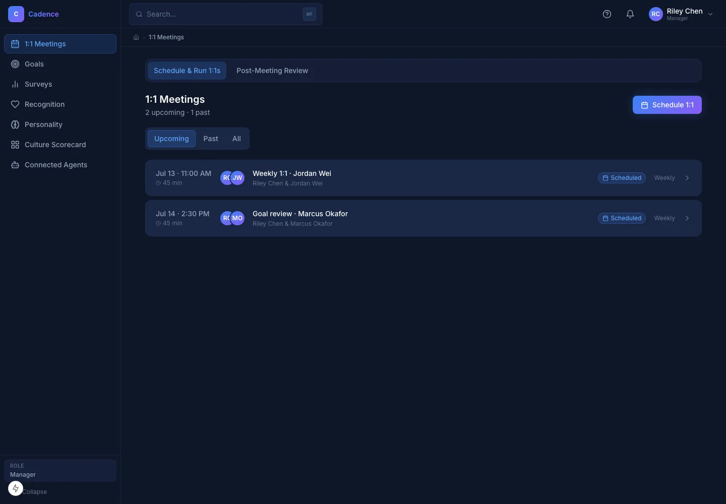
Task: Switch to Post-Meeting Review tab
Action: tap(272, 71)
